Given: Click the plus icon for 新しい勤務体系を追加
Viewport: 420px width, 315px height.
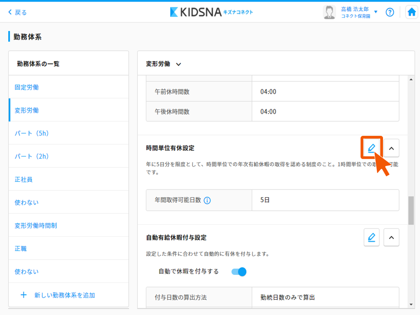Looking at the screenshot, I should coord(24,295).
